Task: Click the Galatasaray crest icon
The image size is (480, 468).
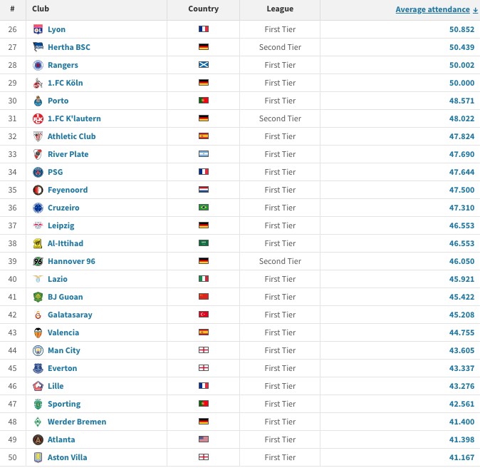Action: click(x=38, y=315)
